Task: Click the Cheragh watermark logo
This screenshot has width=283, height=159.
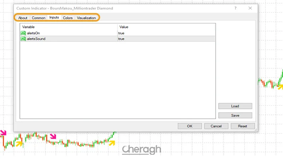Action: [141, 149]
